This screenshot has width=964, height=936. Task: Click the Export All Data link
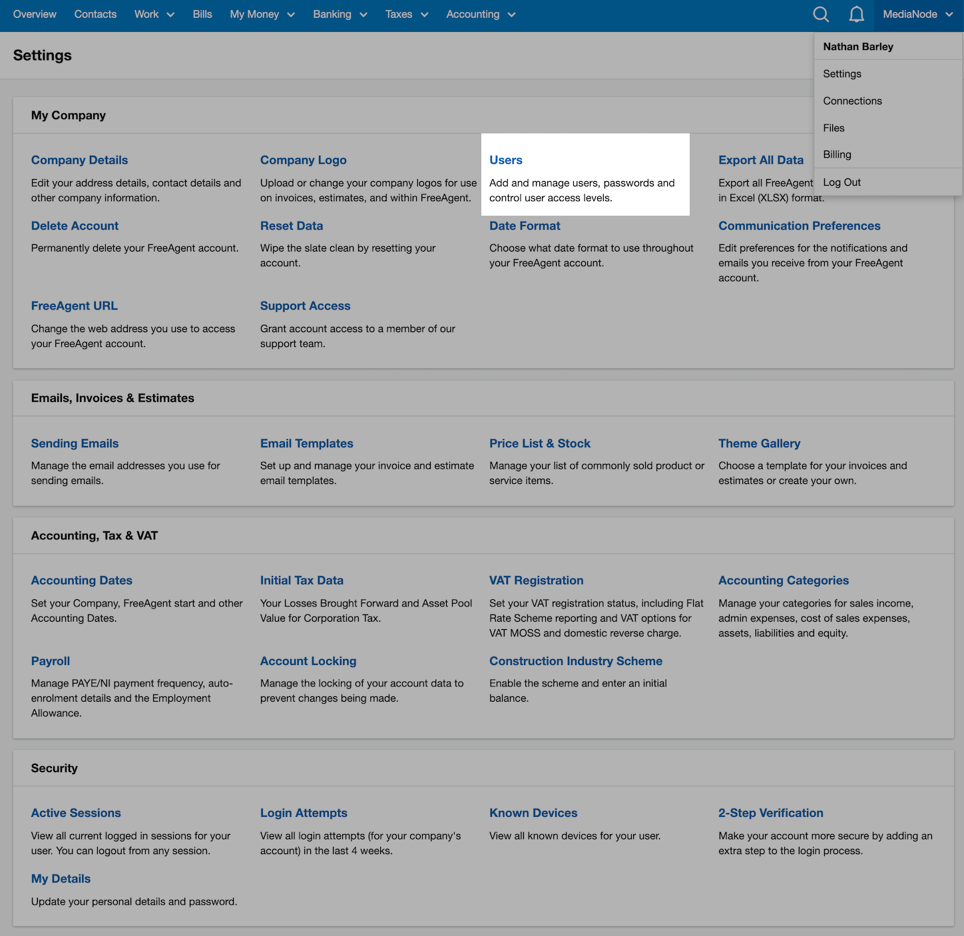[760, 160]
